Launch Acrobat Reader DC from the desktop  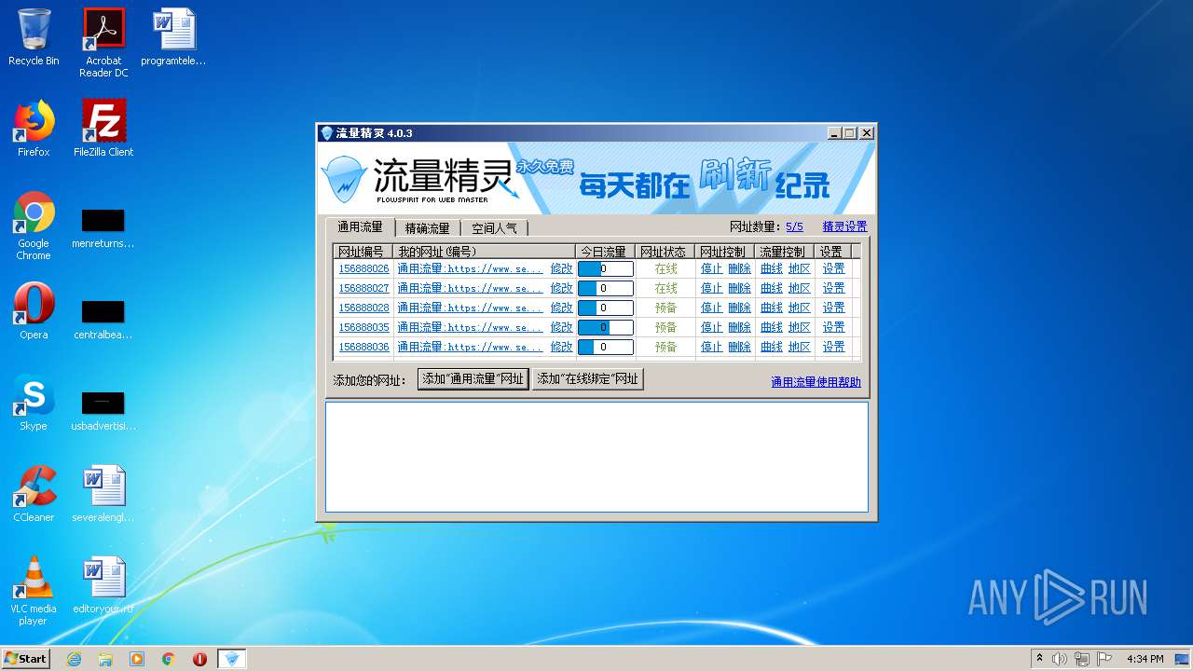pyautogui.click(x=103, y=42)
